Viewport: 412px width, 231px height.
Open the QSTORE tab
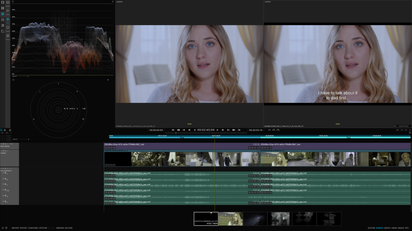click(371, 228)
